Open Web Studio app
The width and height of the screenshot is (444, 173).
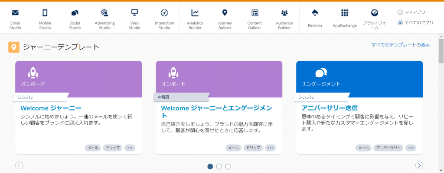tap(134, 19)
